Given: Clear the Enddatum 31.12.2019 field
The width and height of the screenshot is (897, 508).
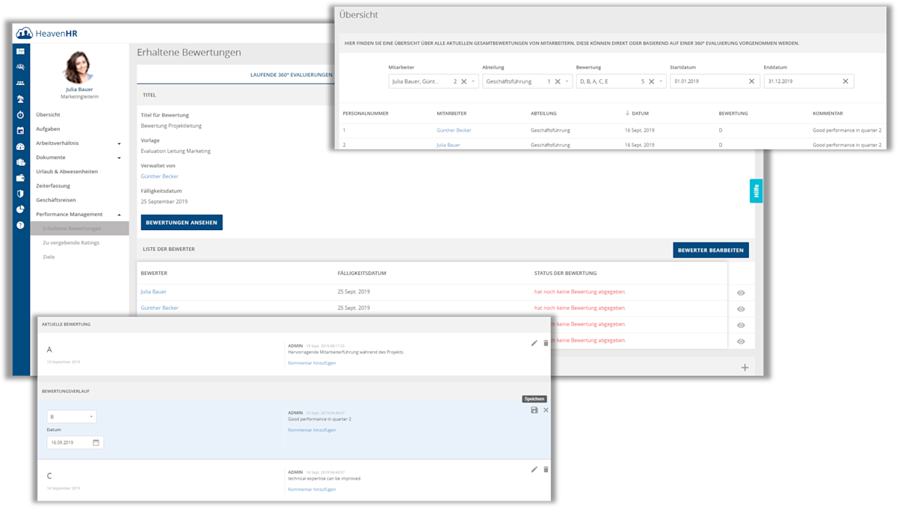Looking at the screenshot, I should pos(845,81).
